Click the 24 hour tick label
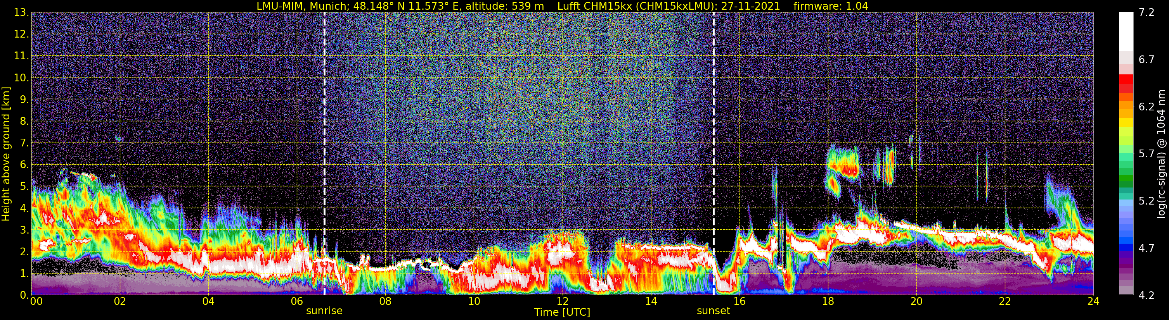The width and height of the screenshot is (1169, 320). [x=1093, y=302]
